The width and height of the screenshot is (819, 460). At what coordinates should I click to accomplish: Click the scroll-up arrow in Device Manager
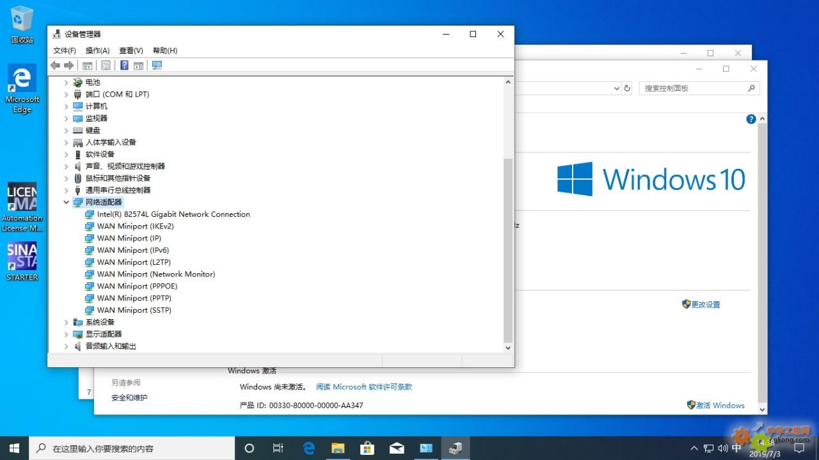click(x=508, y=82)
